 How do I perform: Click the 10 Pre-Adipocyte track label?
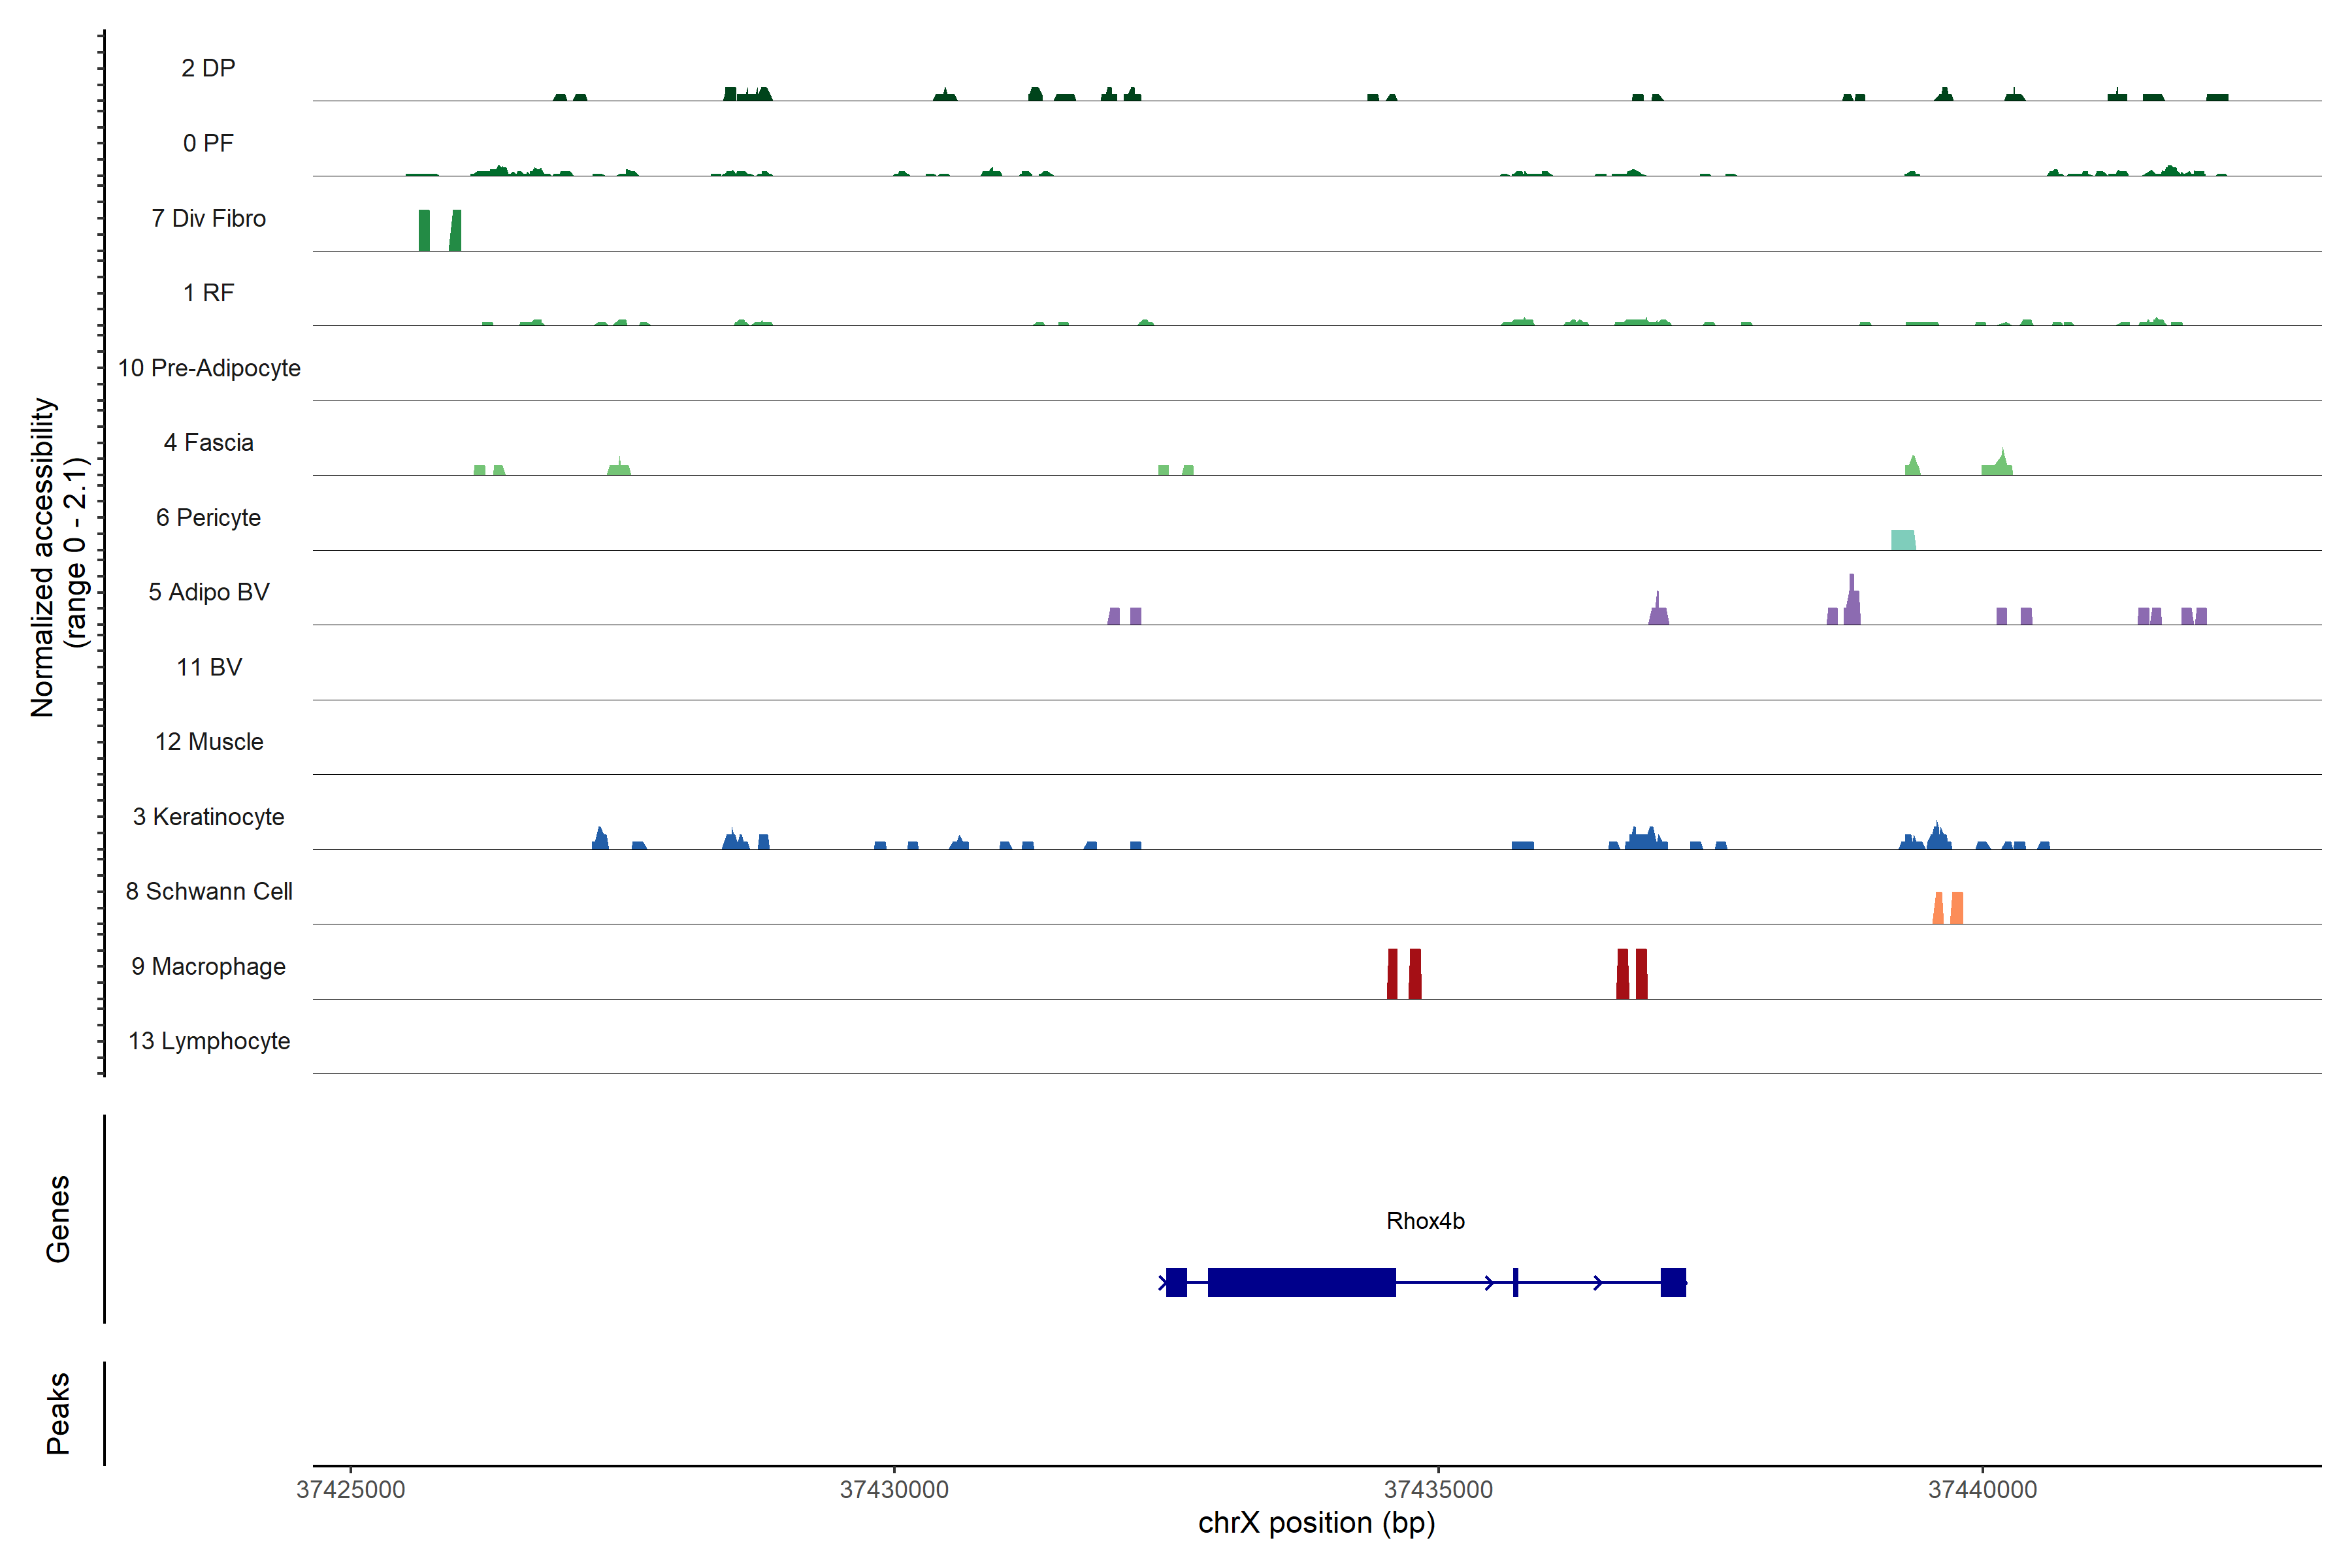point(208,368)
